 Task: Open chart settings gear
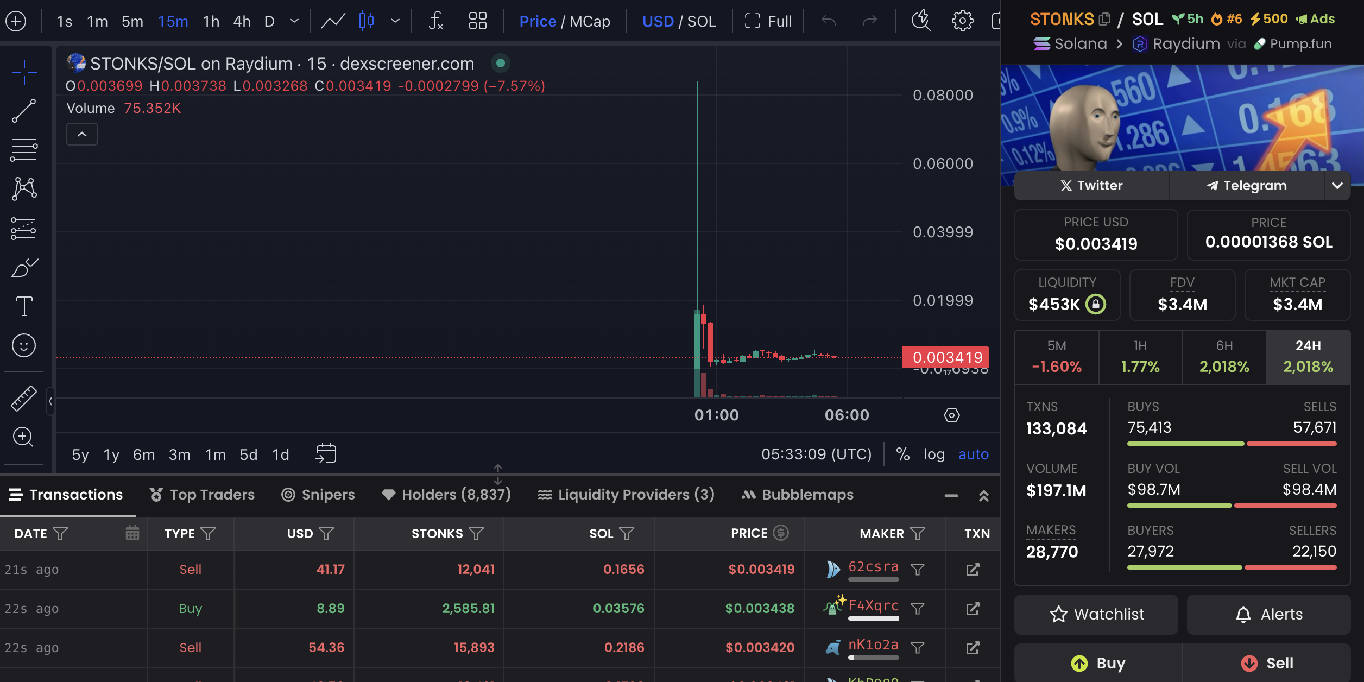click(962, 21)
